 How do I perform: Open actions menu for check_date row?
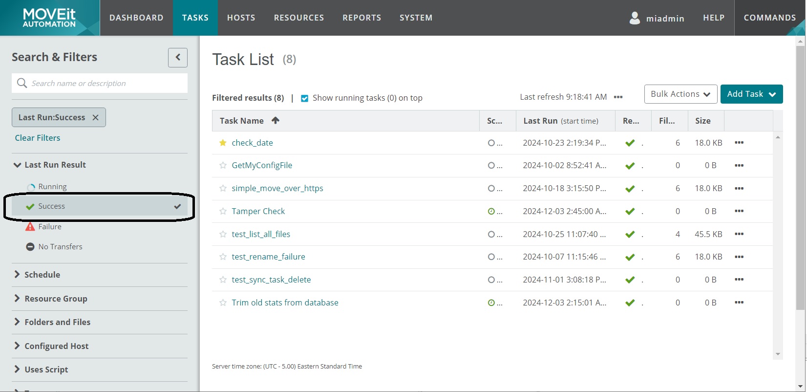tap(739, 143)
